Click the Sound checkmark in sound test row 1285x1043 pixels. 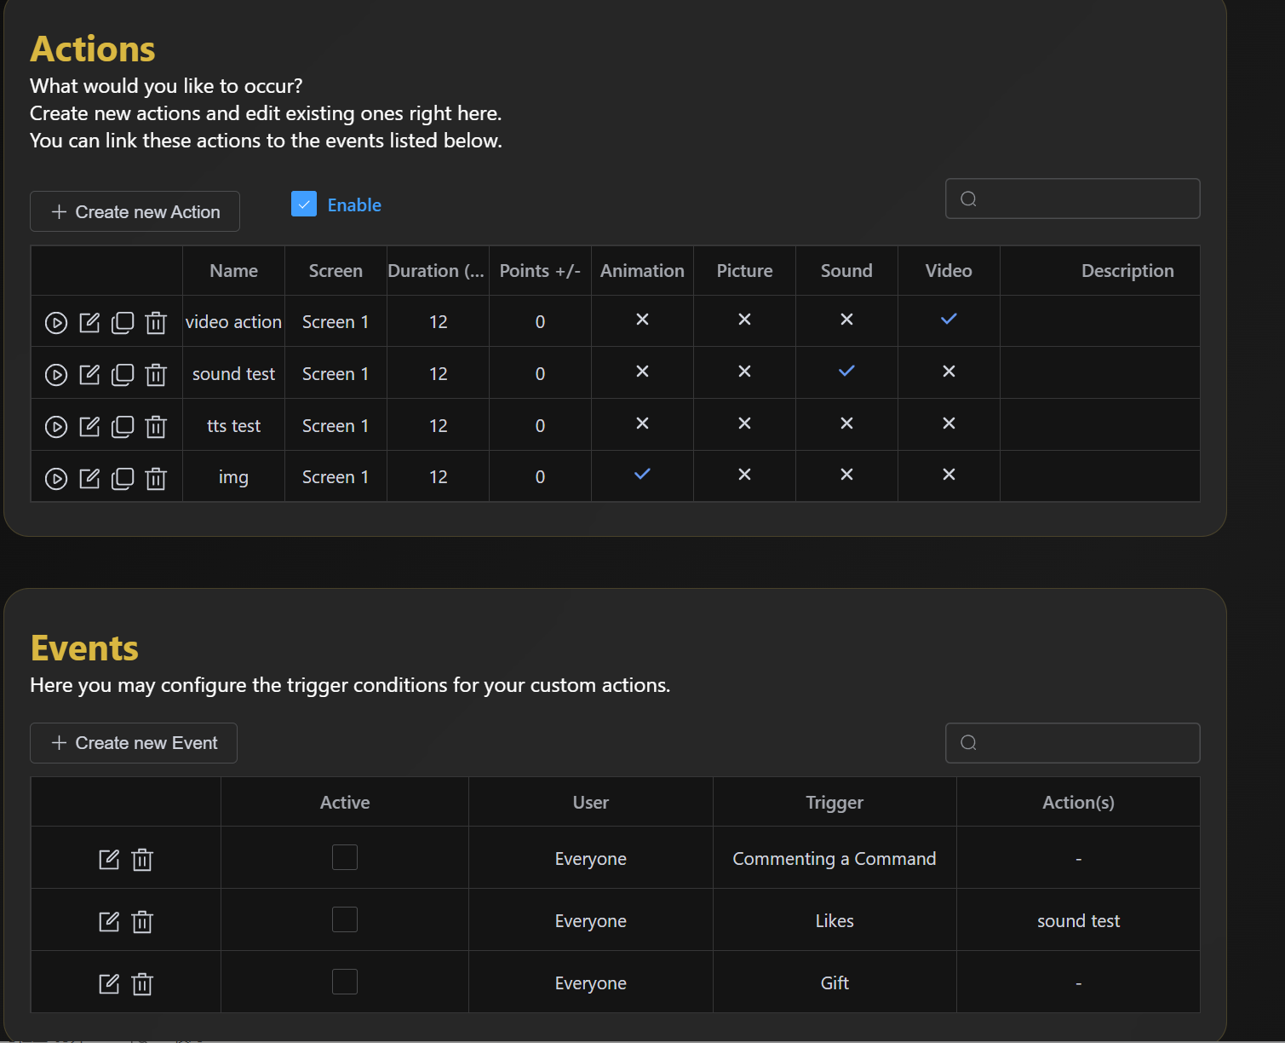point(846,371)
